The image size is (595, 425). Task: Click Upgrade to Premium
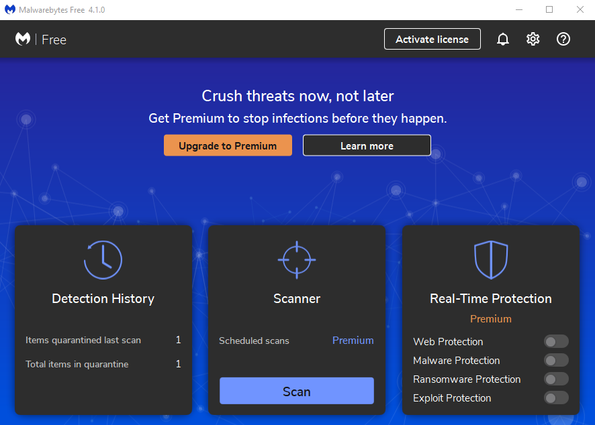(x=228, y=145)
